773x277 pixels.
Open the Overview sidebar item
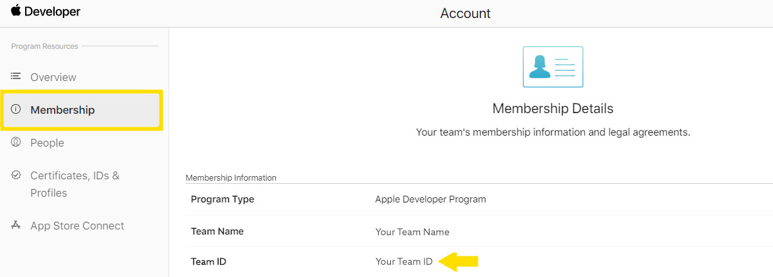(x=53, y=77)
